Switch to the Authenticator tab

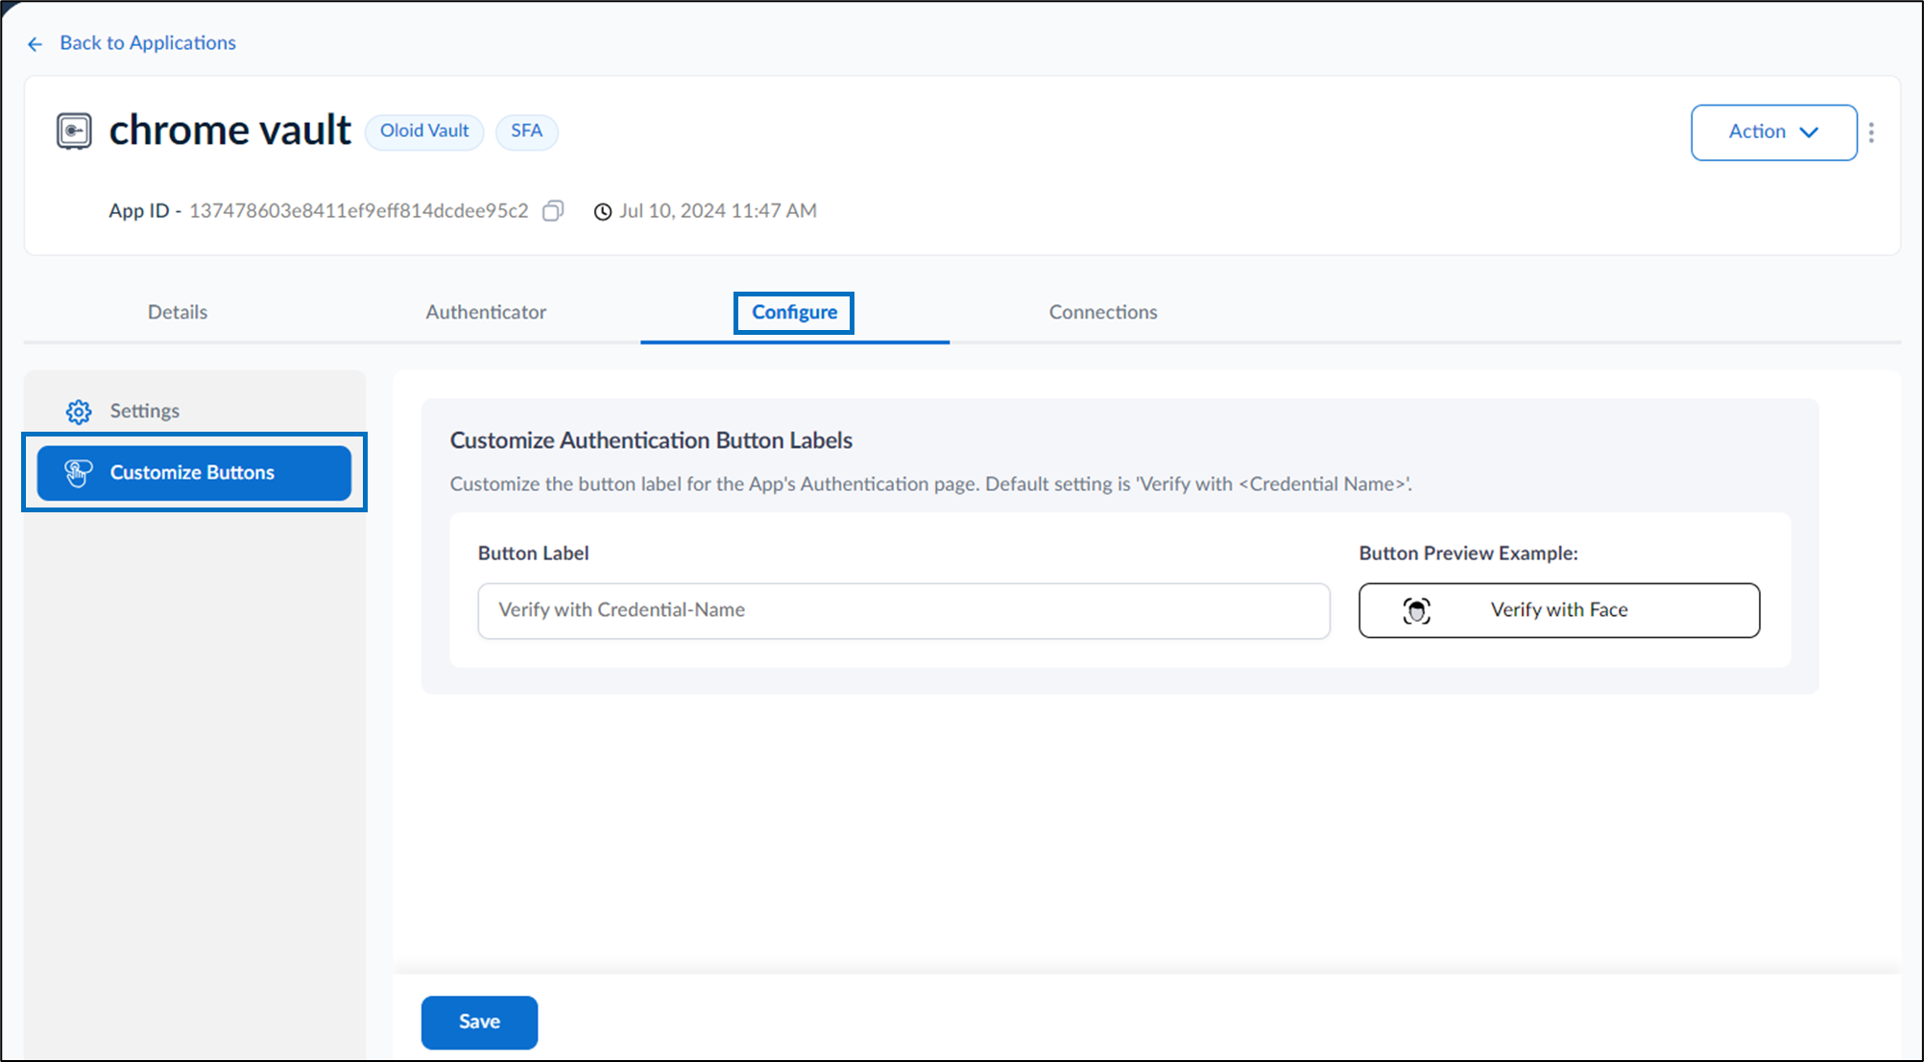[x=486, y=313]
